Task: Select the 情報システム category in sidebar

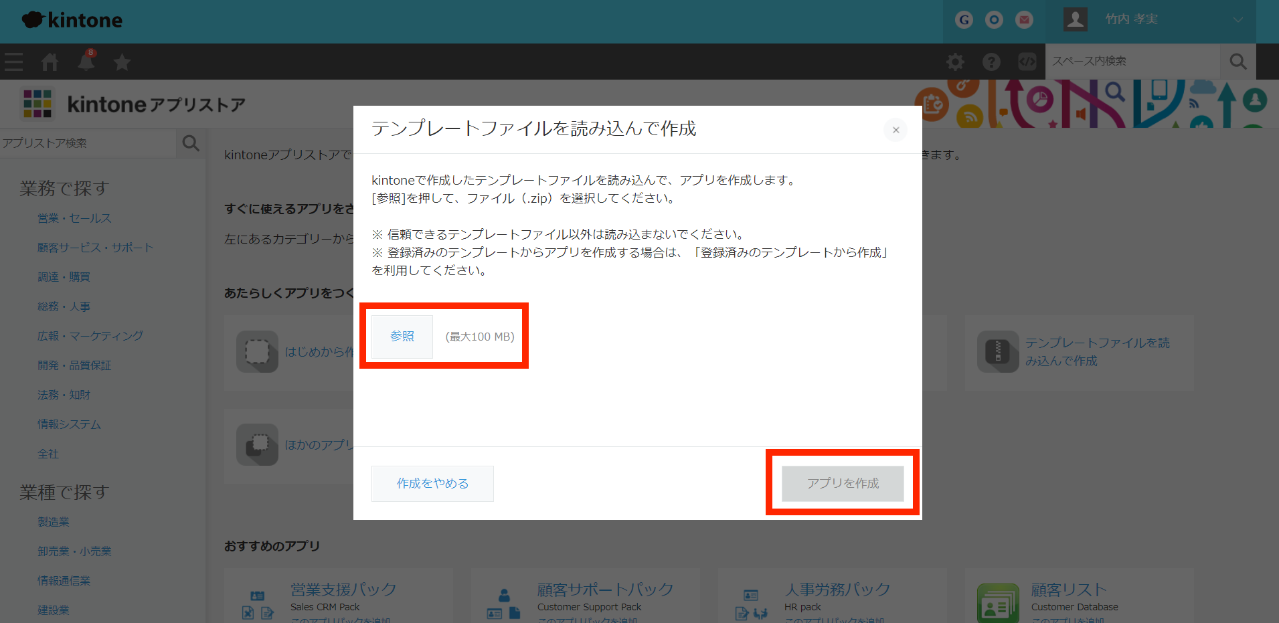Action: tap(69, 424)
